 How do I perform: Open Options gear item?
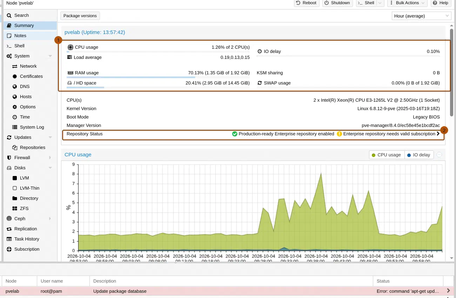(x=30, y=107)
